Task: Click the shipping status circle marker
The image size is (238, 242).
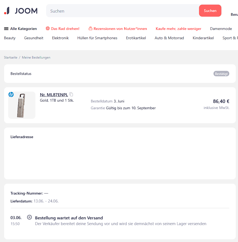Action: (29, 217)
